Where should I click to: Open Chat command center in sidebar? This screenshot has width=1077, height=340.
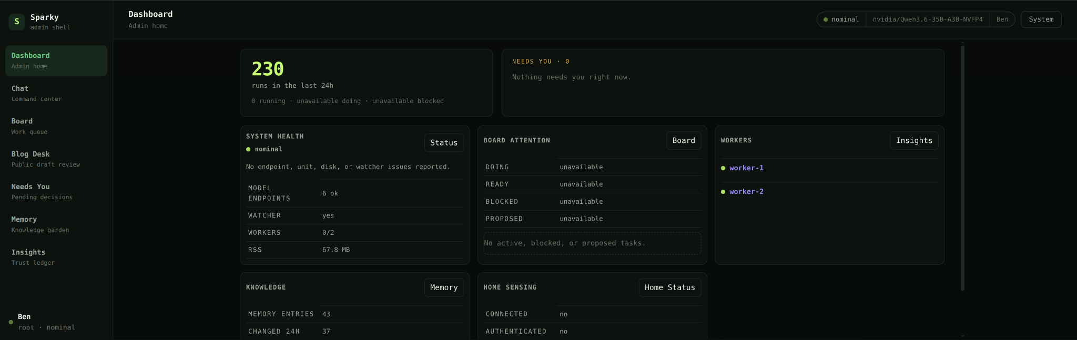tap(56, 94)
